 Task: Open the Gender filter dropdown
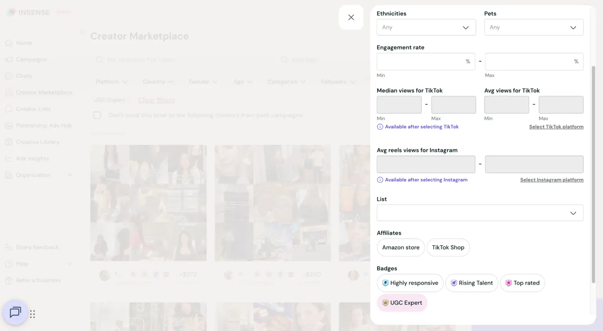(x=203, y=82)
